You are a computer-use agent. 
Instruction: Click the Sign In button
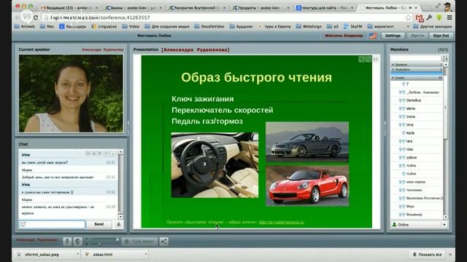click(417, 36)
